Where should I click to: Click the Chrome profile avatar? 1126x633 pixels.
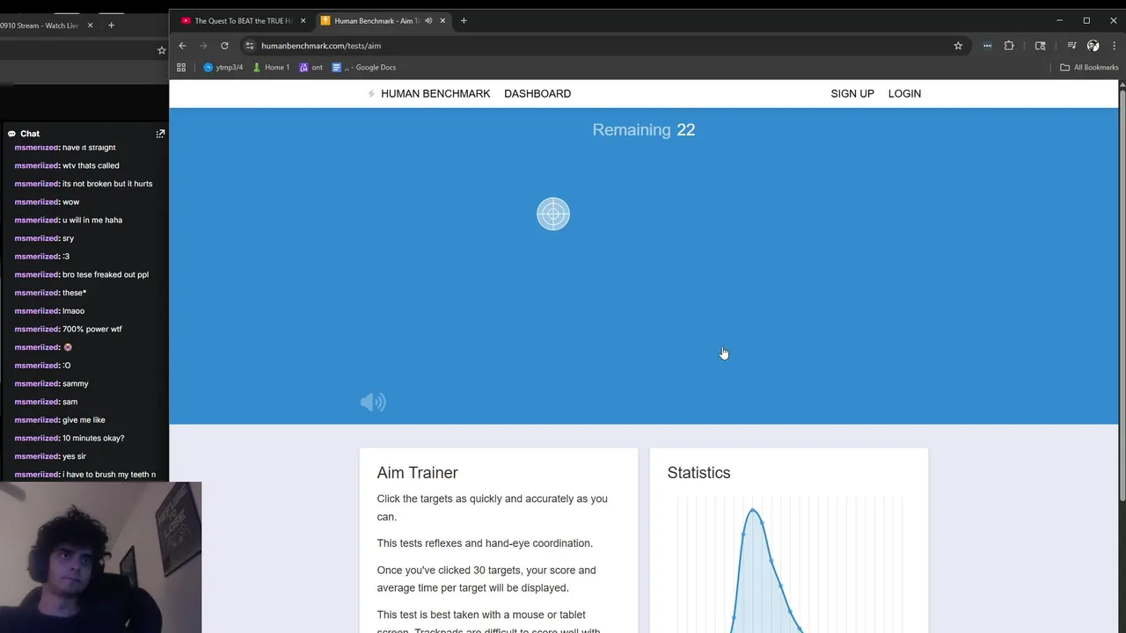1093,46
